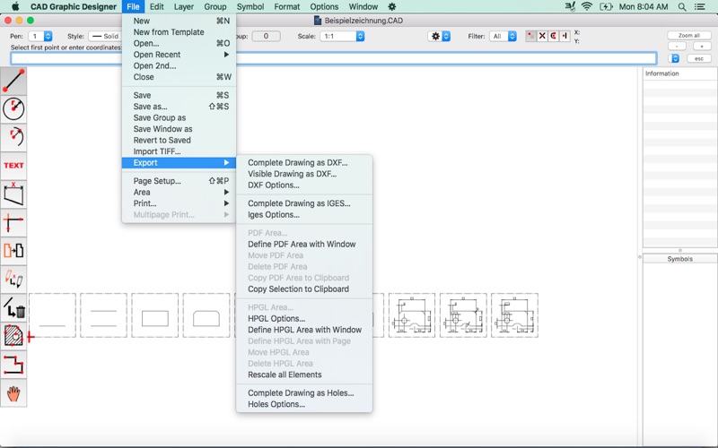Open the dropdown beside the esc button
The height and width of the screenshot is (448, 718).
[674, 58]
